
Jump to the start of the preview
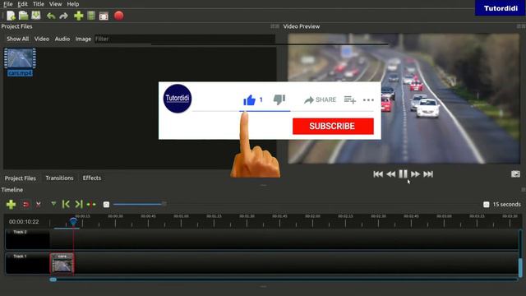(378, 173)
